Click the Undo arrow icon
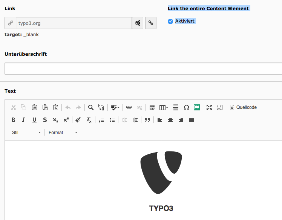The width and height of the screenshot is (282, 220). pyautogui.click(x=68, y=107)
